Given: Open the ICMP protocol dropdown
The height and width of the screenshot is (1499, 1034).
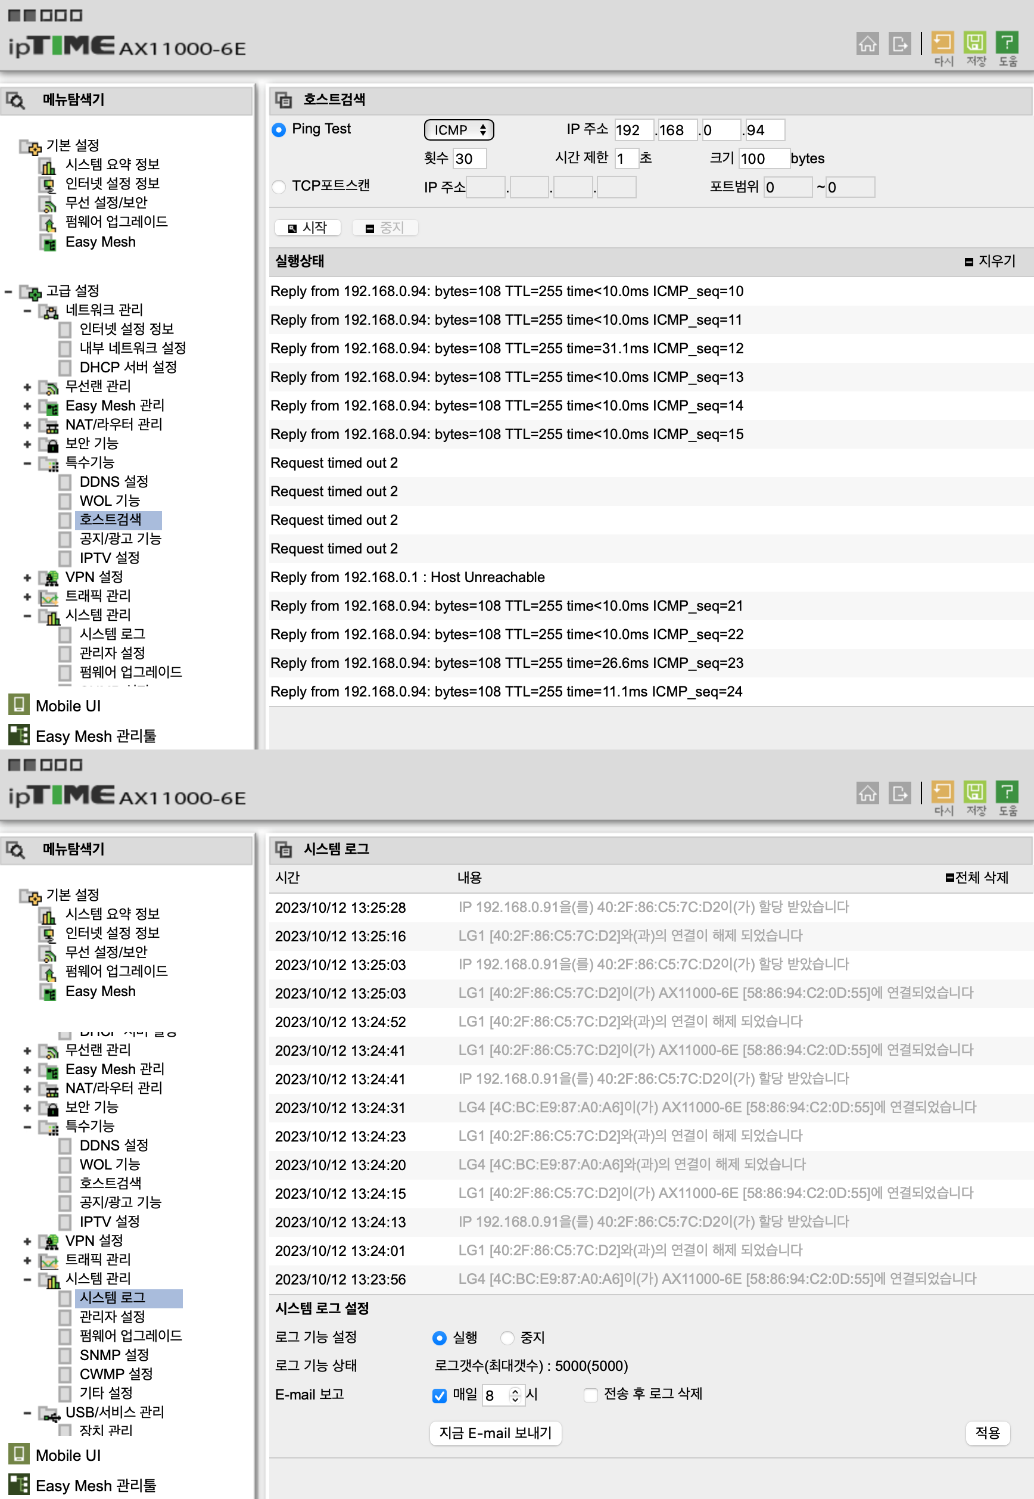Looking at the screenshot, I should click(x=459, y=130).
